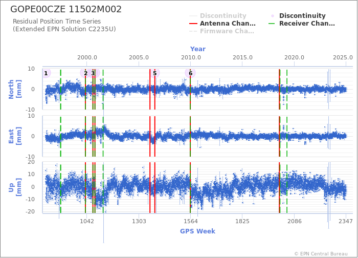Click discontinuity marker 6

point(190,73)
